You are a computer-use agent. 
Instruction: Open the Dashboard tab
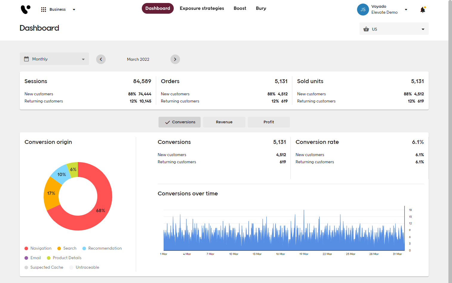[x=158, y=8]
